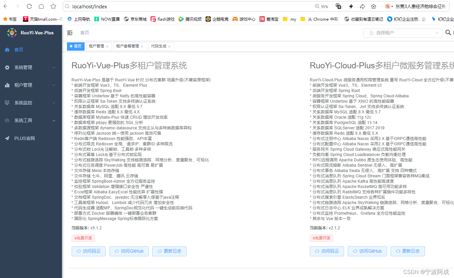This screenshot has height=278, width=454.
Task: Click the PLUS官网 paper-plane icon
Action: click(x=7, y=138)
